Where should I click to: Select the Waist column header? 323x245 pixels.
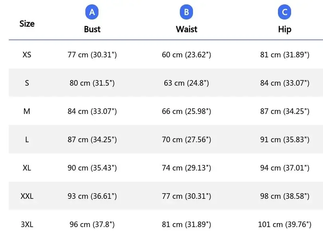pyautogui.click(x=186, y=29)
